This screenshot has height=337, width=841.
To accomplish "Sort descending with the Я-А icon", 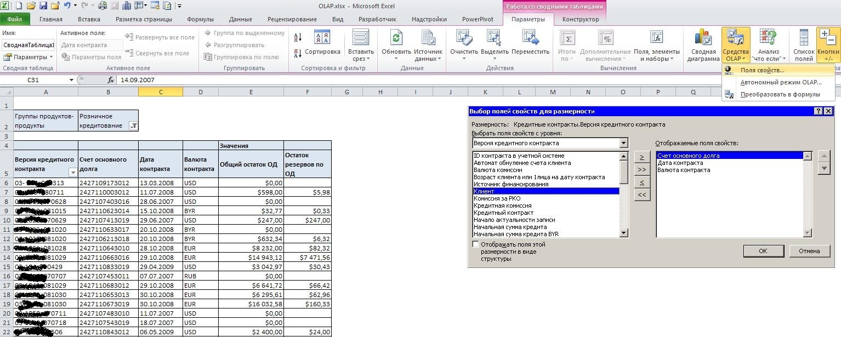I will (298, 53).
